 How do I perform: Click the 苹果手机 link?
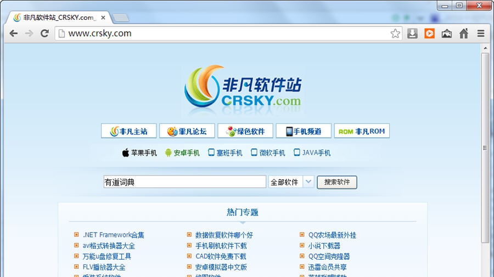click(144, 153)
